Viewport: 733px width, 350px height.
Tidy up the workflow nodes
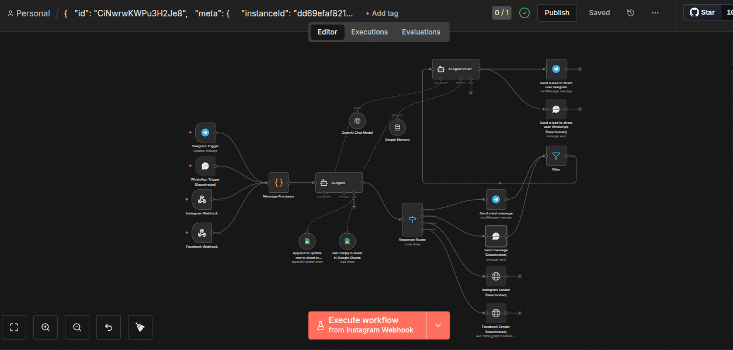pyautogui.click(x=140, y=327)
